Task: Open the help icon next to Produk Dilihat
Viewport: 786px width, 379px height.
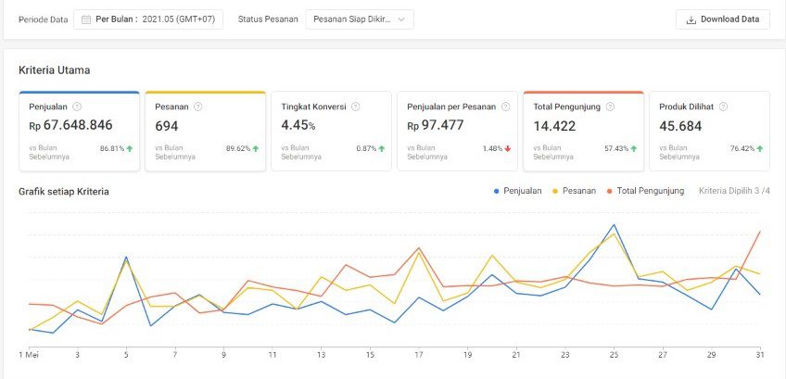Action: click(x=723, y=107)
